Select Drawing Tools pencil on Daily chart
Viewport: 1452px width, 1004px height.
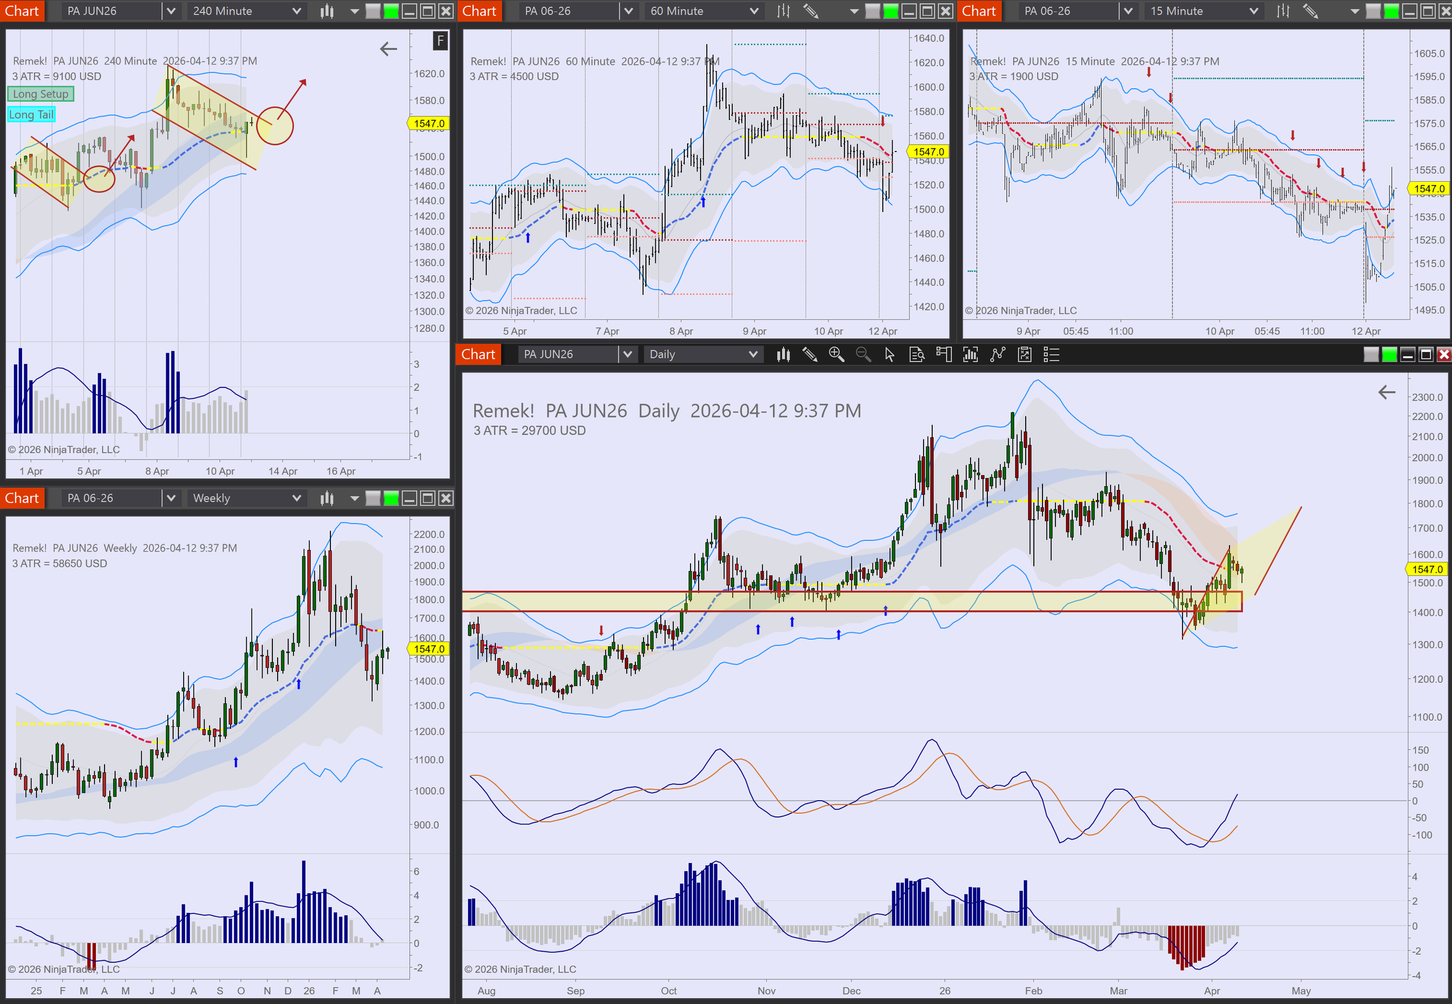[810, 355]
